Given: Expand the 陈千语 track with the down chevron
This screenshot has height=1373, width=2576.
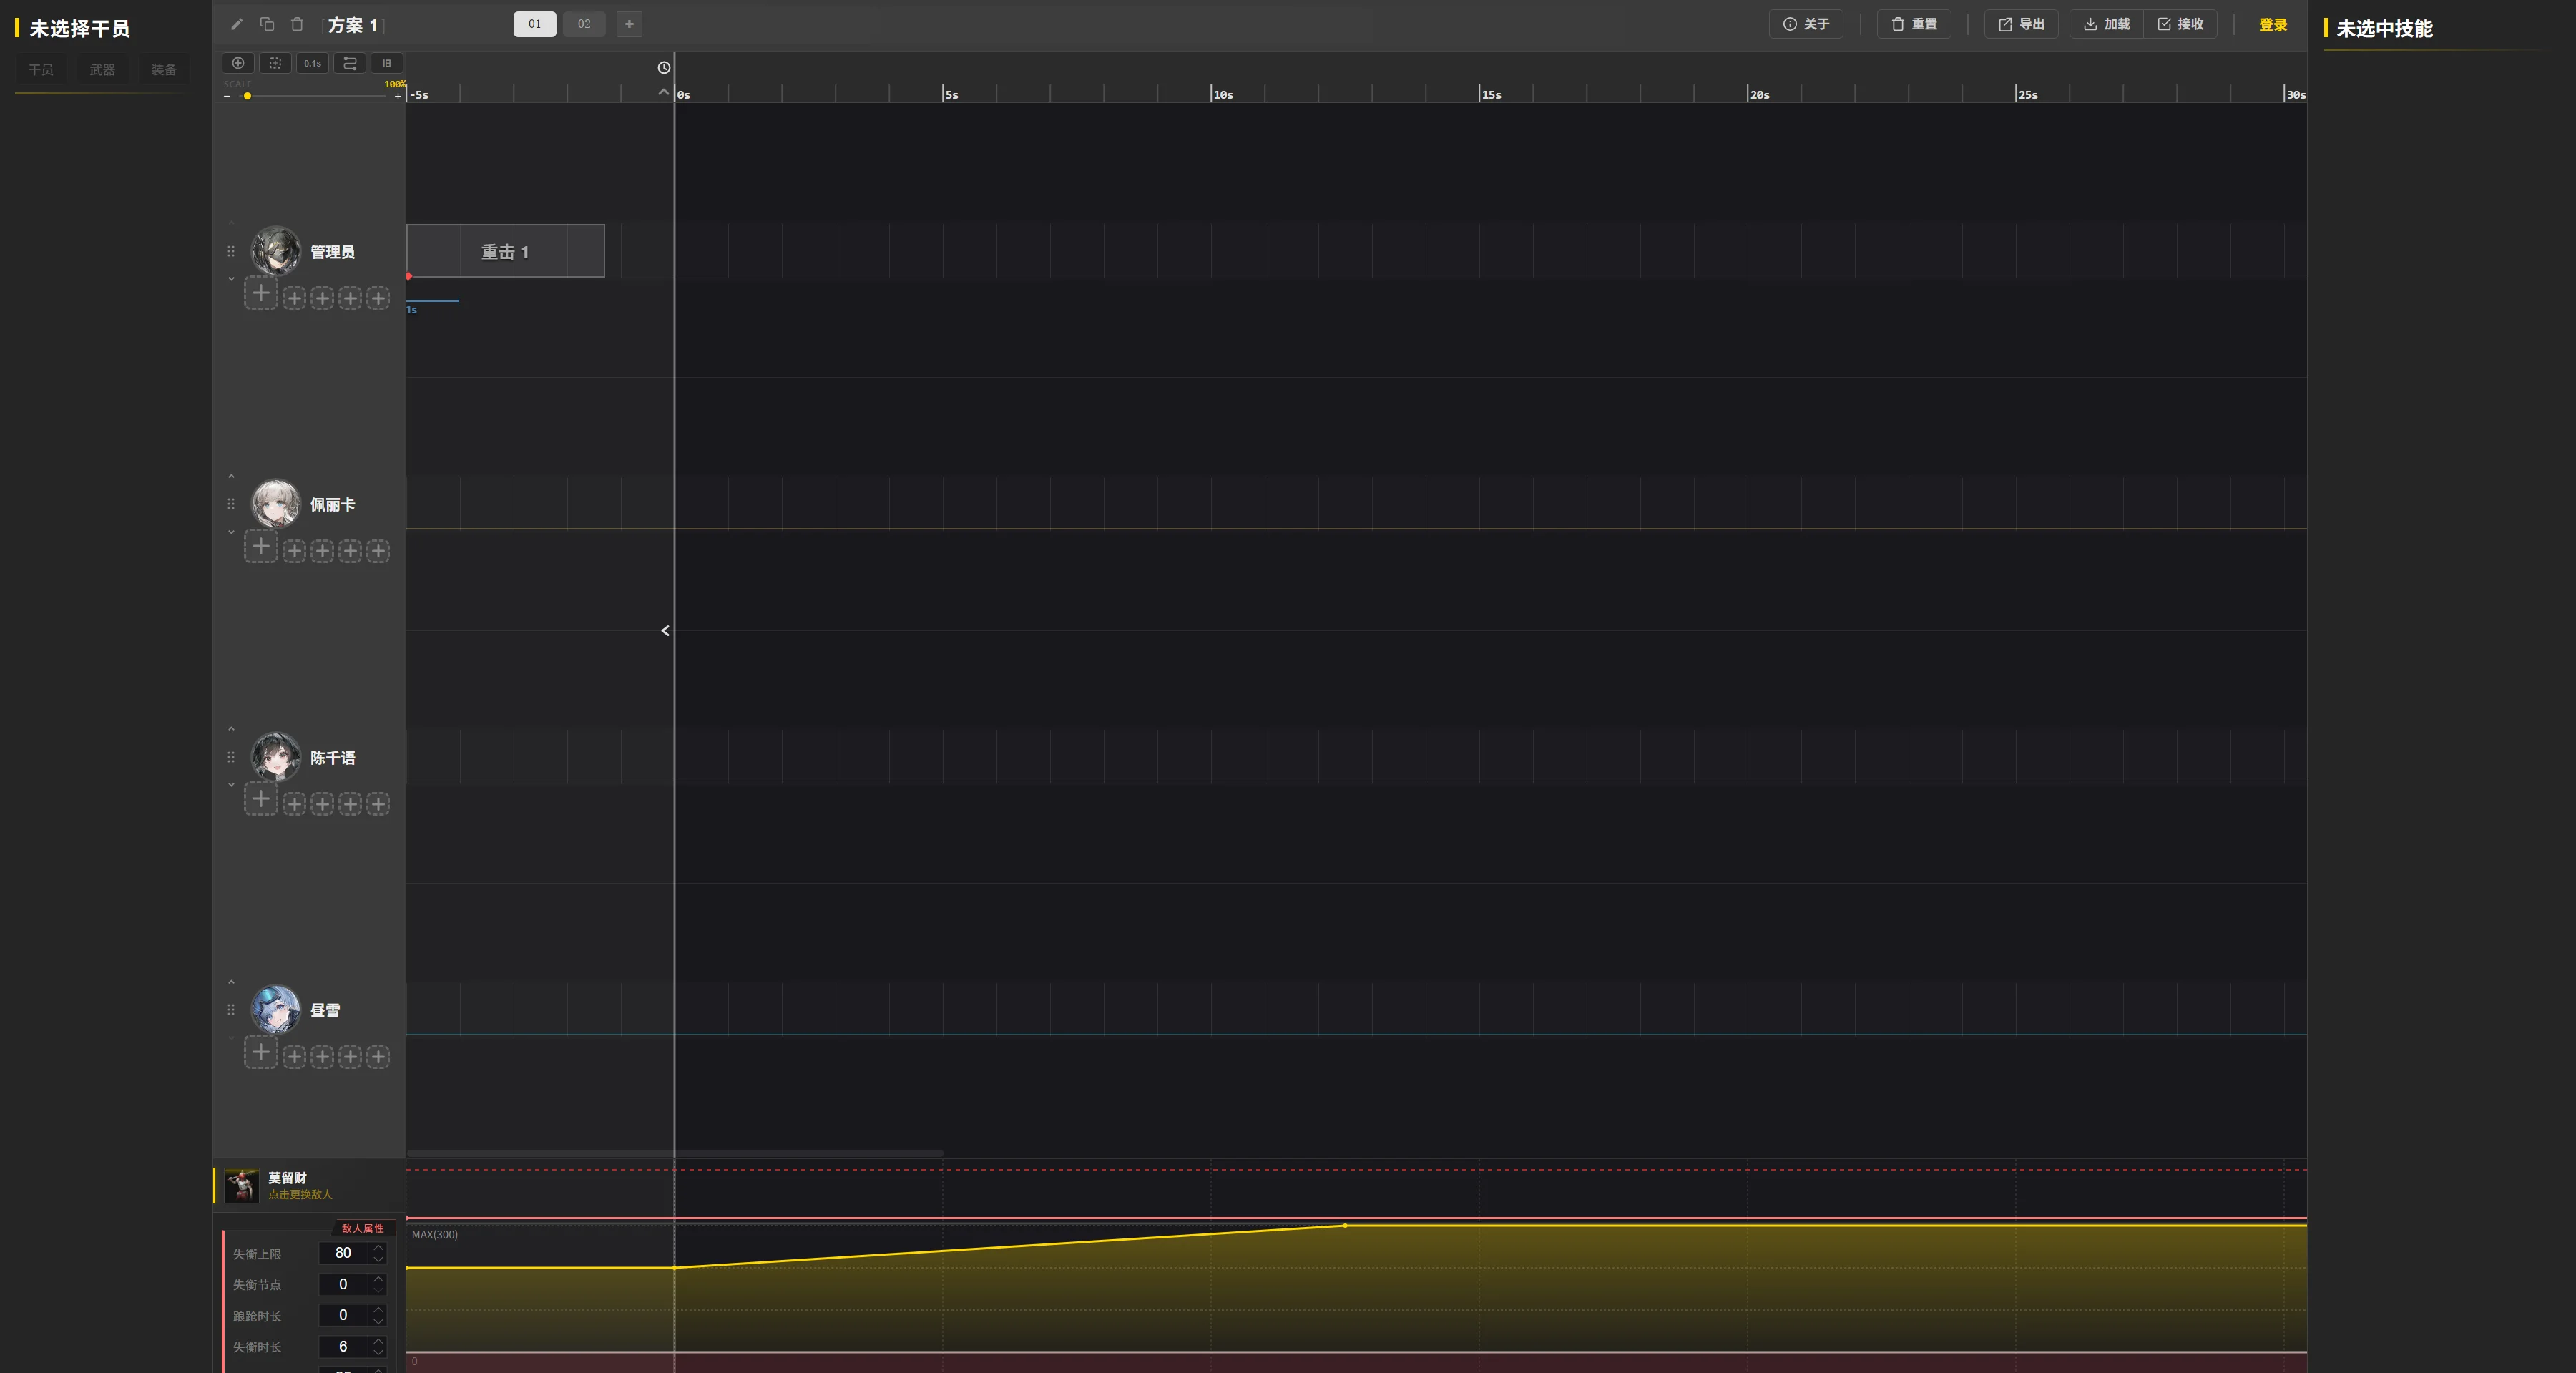Looking at the screenshot, I should click(x=231, y=785).
